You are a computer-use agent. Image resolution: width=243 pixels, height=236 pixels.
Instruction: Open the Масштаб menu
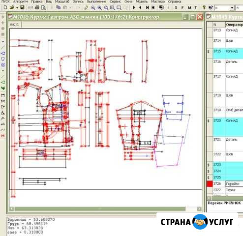(62, 1)
